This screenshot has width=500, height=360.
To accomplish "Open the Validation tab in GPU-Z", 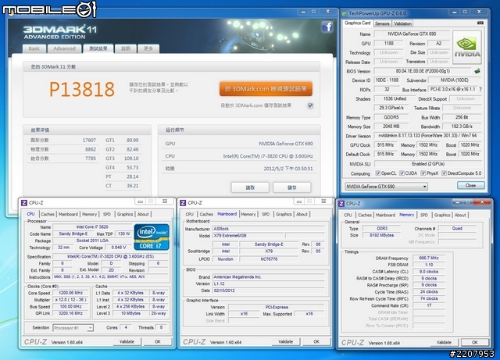I will (403, 23).
